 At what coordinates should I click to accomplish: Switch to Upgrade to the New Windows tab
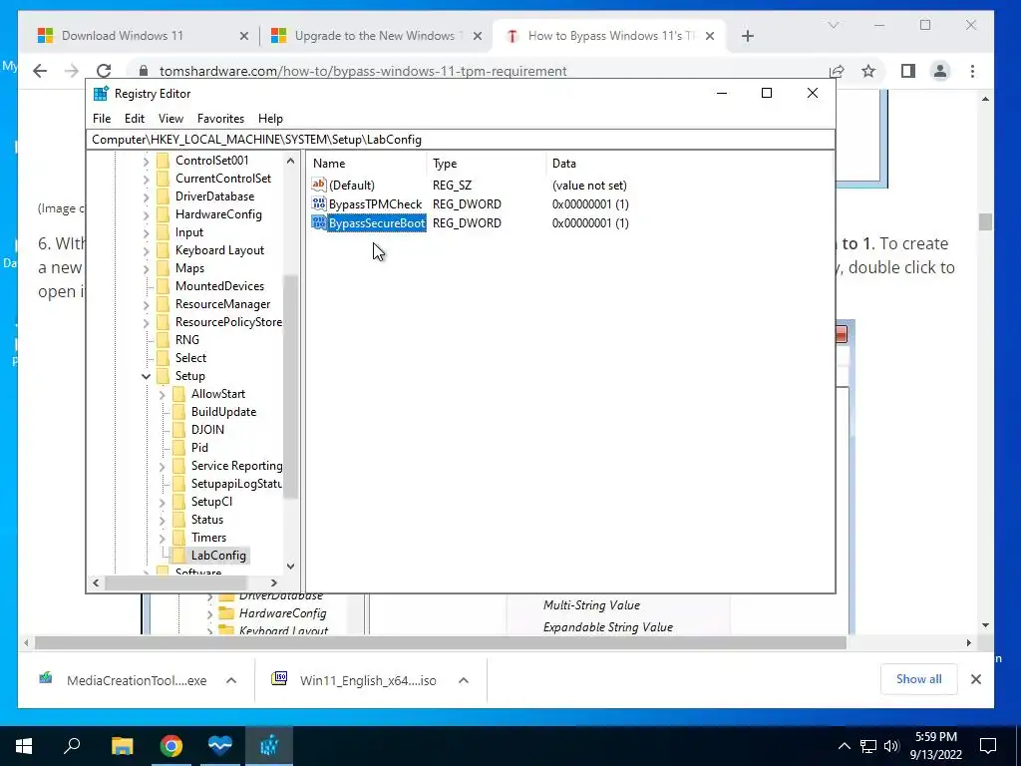click(375, 36)
